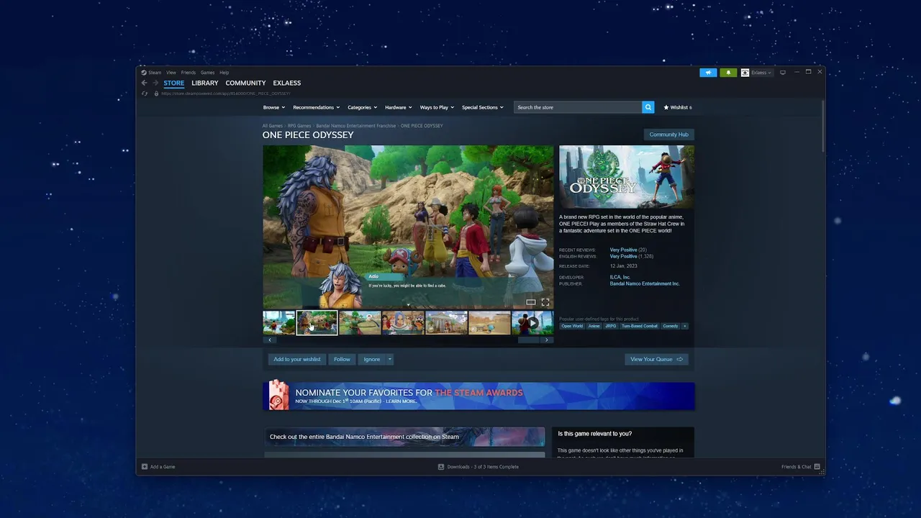Select the STORE tab

click(173, 83)
